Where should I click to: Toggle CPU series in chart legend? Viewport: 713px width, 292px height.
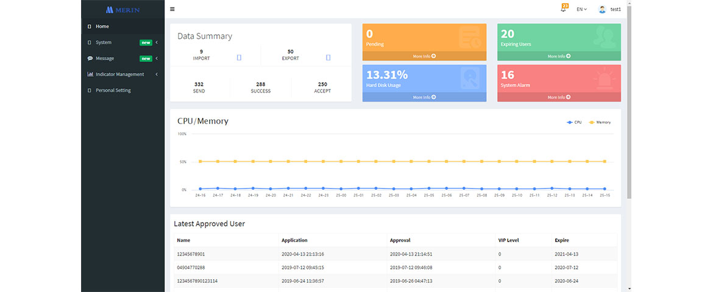coord(574,122)
